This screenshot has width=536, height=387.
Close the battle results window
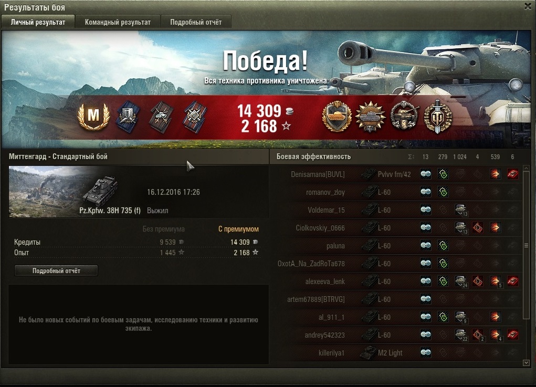[x=528, y=6]
